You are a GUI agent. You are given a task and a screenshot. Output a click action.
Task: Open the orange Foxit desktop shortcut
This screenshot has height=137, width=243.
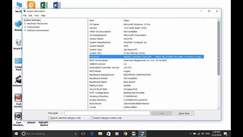(x=31, y=5)
